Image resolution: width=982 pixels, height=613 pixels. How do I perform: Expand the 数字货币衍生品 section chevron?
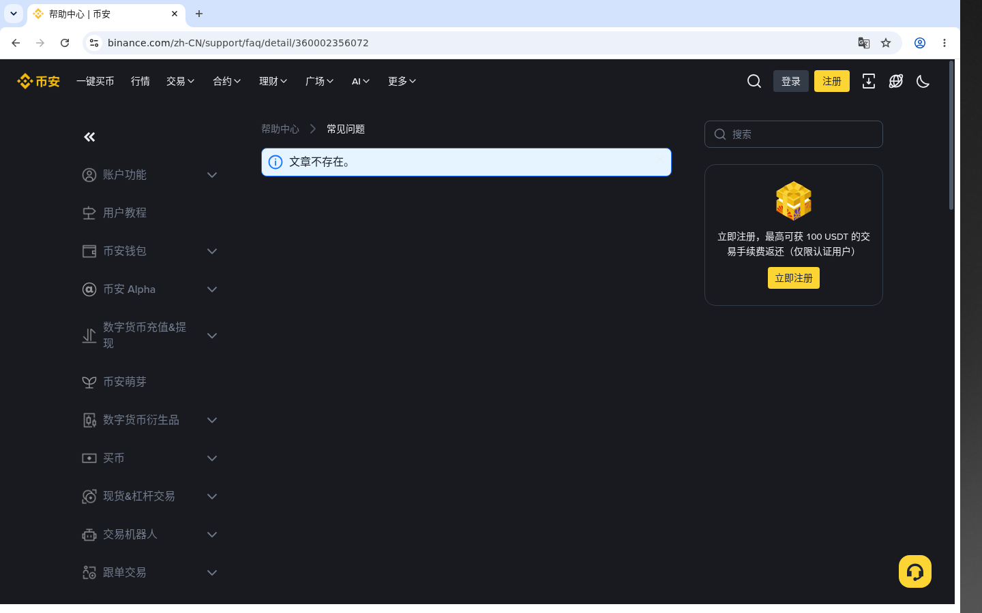[x=212, y=420]
